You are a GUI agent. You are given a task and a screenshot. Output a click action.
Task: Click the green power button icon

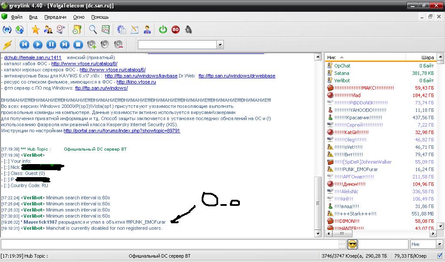[x=163, y=30]
